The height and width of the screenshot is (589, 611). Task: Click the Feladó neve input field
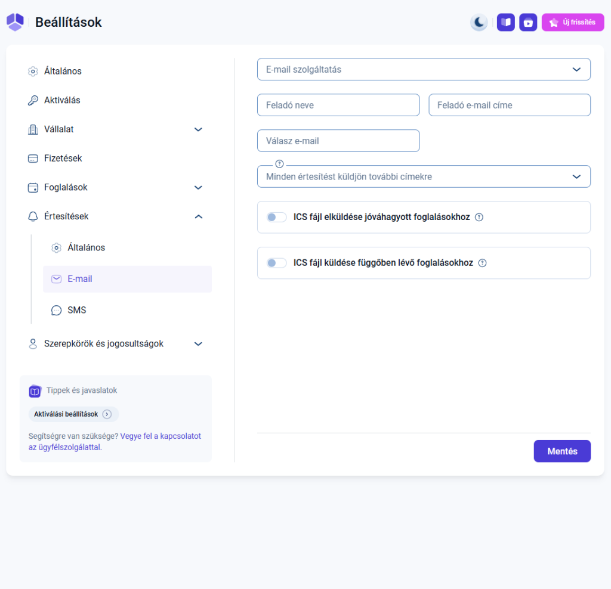[338, 105]
